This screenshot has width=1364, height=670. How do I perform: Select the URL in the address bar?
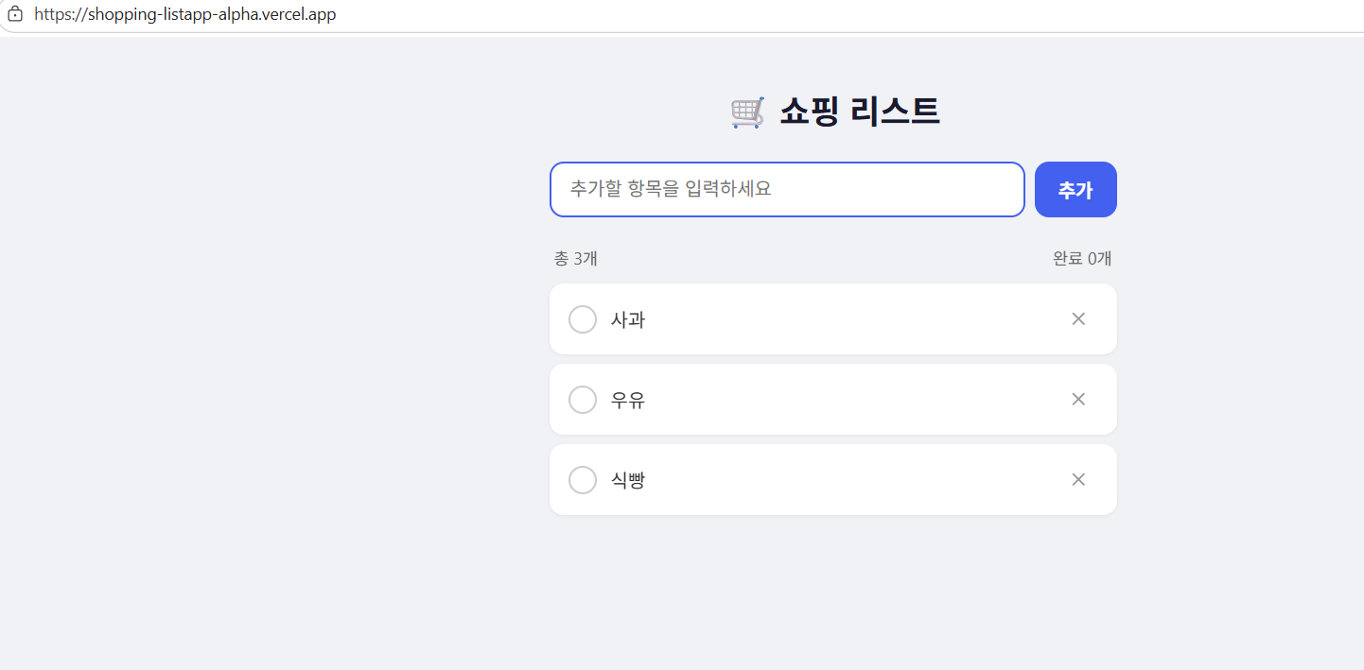point(184,15)
